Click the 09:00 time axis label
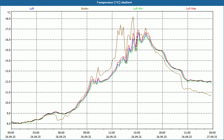The height and width of the screenshot is (140, 224). (87, 133)
